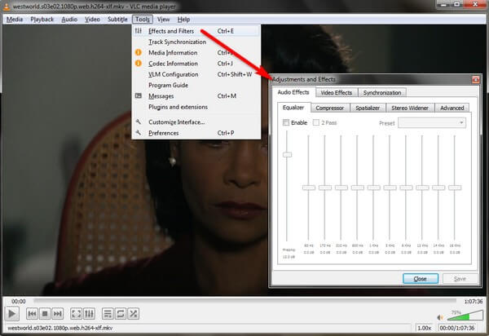Open extended settings from the bottom toolbar
489x336 pixels.
click(x=89, y=313)
